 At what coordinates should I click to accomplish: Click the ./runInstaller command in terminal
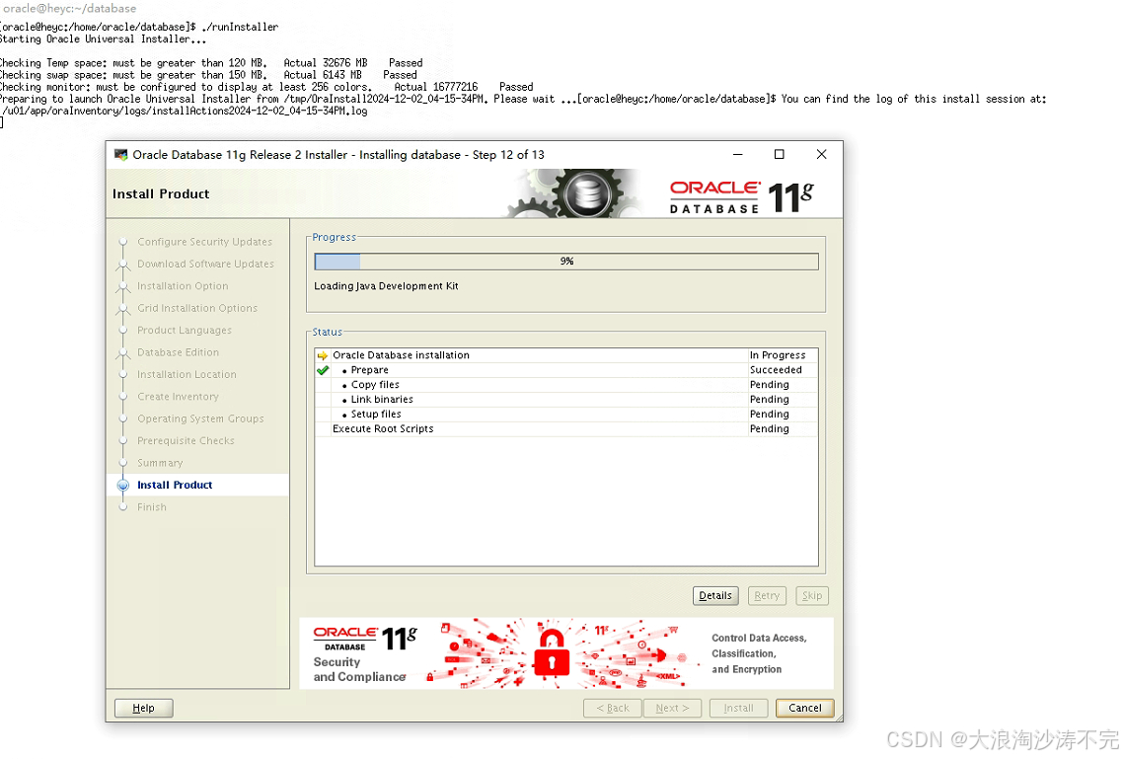click(240, 28)
